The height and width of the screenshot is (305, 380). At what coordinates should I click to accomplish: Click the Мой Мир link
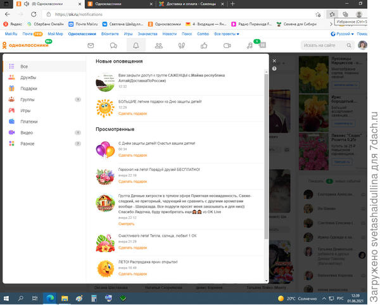tap(55, 34)
